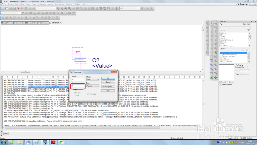Image resolution: width=257 pixels, height=145 pixels.
Task: Click the schematic canvas horizontal scrollbar thumb
Action: point(25,72)
